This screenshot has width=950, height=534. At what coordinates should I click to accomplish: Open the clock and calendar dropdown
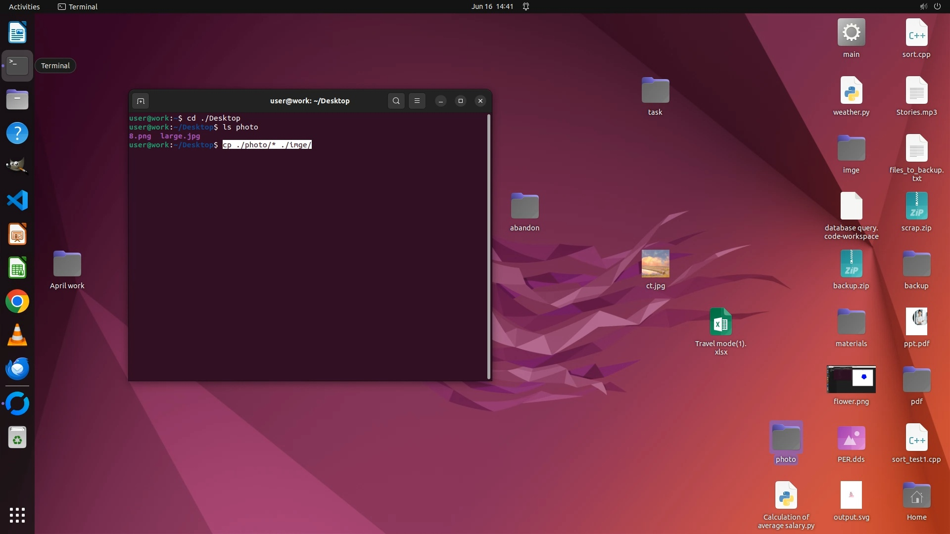coord(492,6)
